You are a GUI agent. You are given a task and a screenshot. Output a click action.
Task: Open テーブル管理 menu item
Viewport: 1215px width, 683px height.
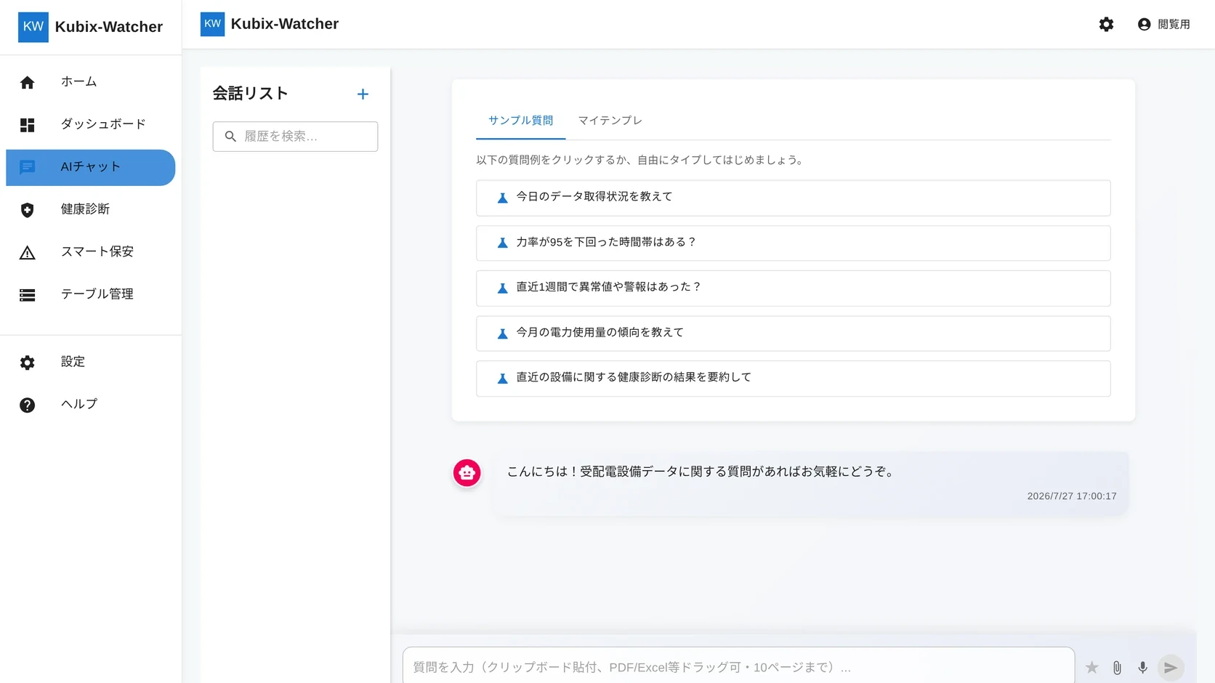click(x=91, y=295)
